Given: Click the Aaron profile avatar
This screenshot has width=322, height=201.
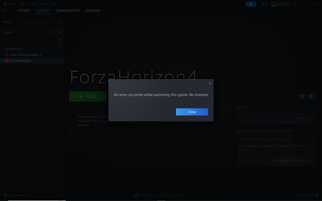Looking at the screenshot, I should [273, 4].
